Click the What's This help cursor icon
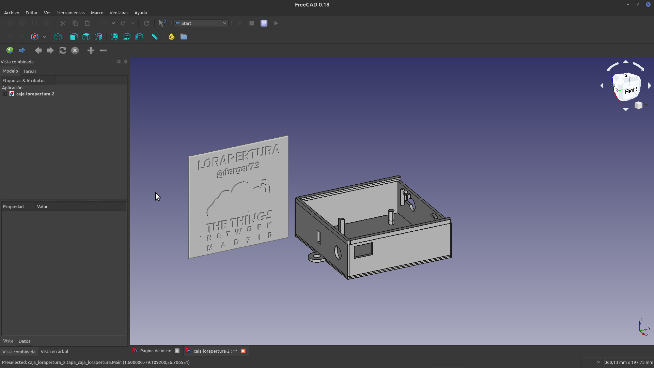This screenshot has height=368, width=654. pyautogui.click(x=162, y=23)
